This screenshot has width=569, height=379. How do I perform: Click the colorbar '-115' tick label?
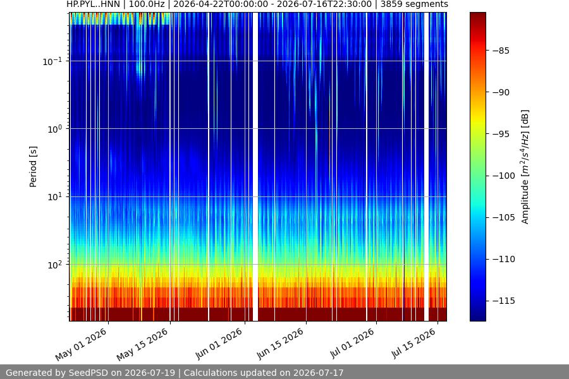[x=503, y=301]
